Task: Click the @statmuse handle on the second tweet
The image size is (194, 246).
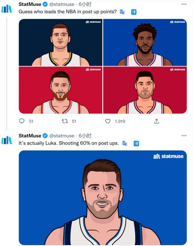Action: [x=62, y=136]
